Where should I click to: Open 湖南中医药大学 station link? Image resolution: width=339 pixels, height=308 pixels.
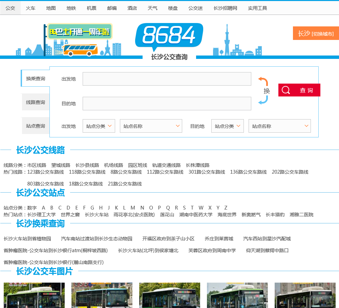[x=196, y=215]
